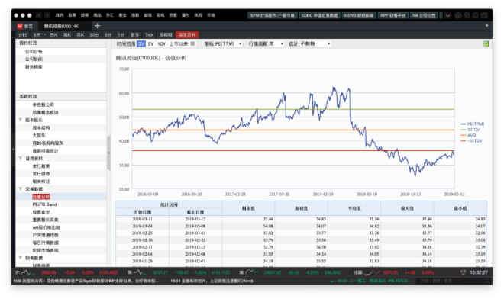Click the alert bulb icon in status bar
Image resolution: width=504 pixels, height=299 pixels.
pos(464,272)
